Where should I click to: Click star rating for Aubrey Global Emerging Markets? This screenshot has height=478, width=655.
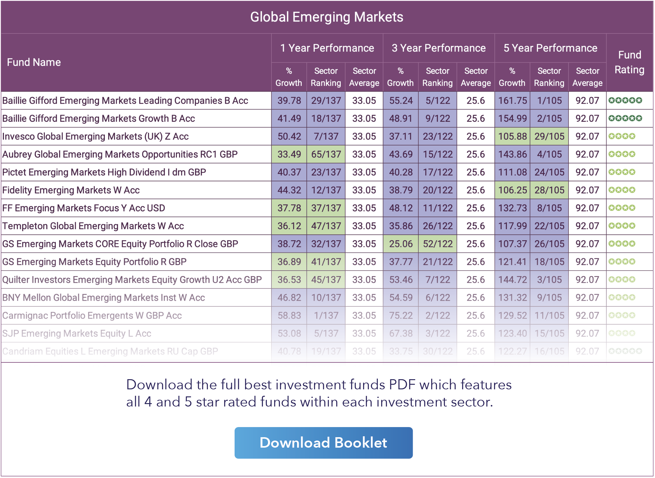[622, 154]
